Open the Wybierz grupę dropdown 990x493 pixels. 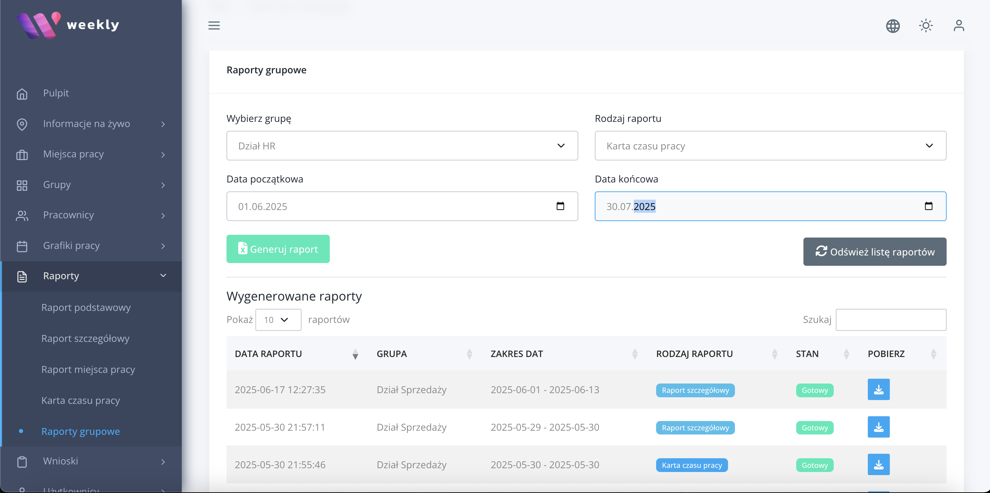(x=402, y=146)
